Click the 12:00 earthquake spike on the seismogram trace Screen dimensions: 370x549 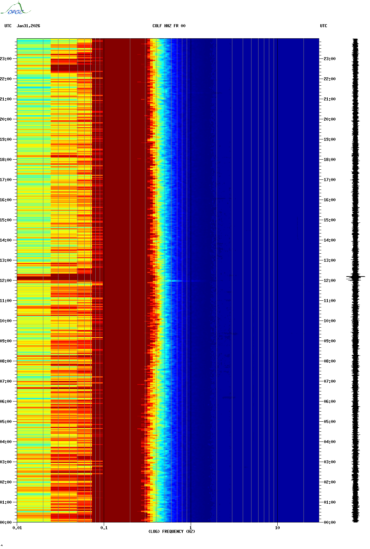click(355, 278)
